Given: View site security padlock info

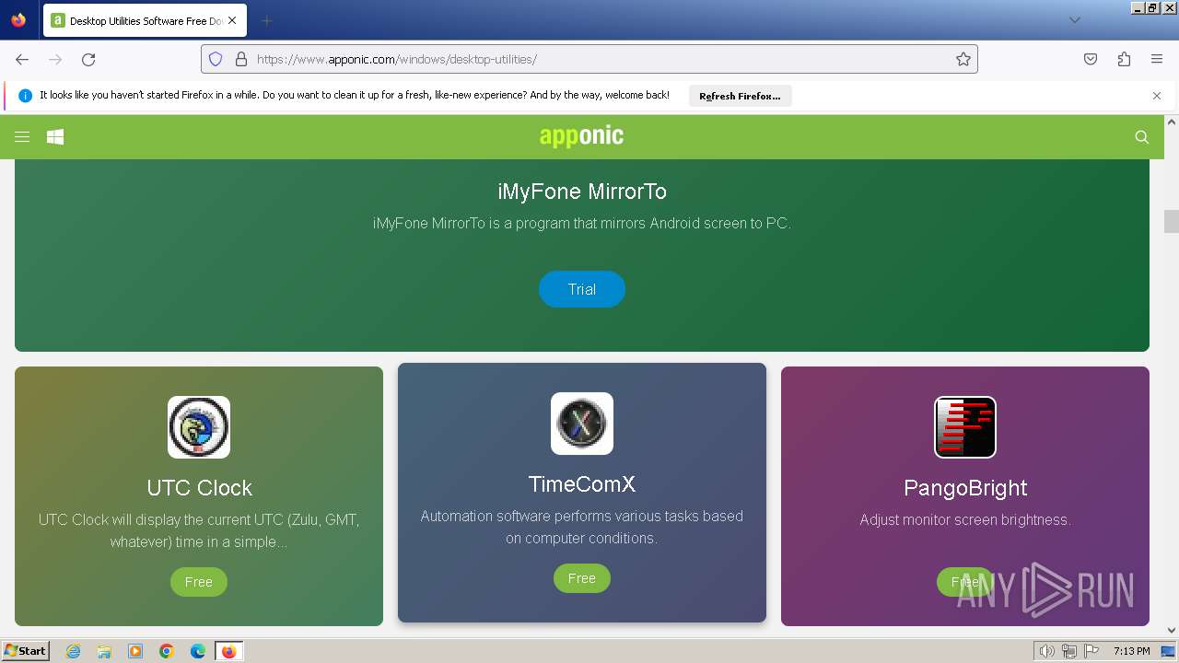Looking at the screenshot, I should [x=241, y=59].
